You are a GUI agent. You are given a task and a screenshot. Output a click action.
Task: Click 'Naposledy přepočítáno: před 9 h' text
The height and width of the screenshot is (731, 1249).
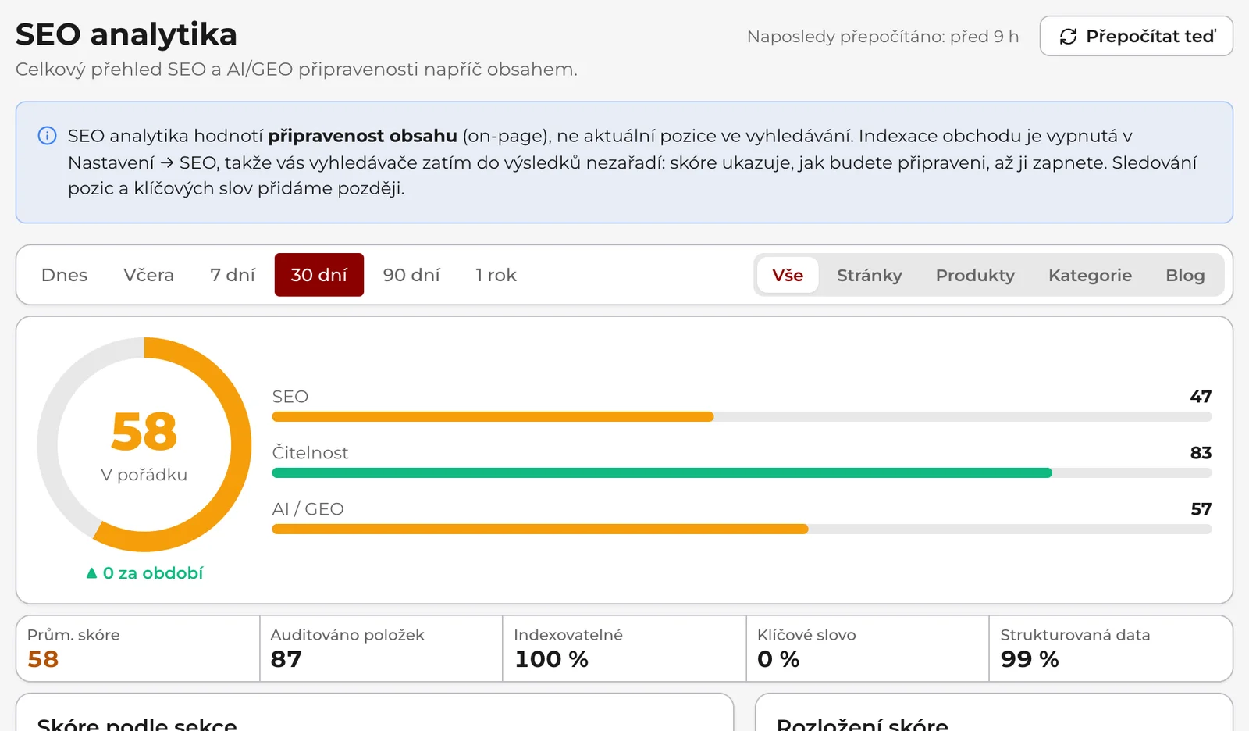[x=883, y=37]
